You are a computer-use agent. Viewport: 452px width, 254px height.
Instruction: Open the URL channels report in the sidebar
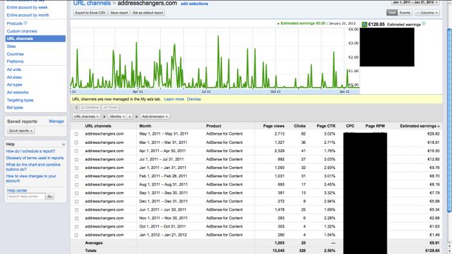coord(36,39)
